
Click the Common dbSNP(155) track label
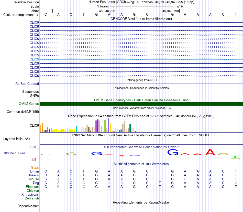click(23, 112)
